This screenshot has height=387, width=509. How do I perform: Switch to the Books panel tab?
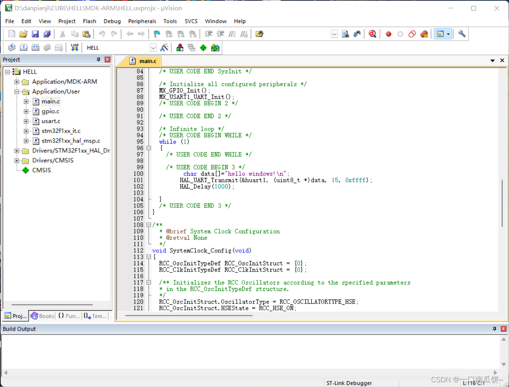[x=43, y=316]
